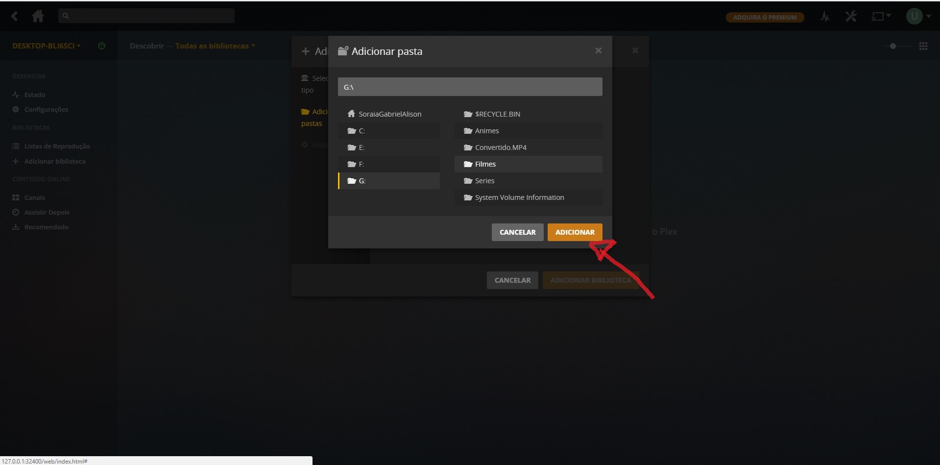Select the SoraiaGabrielAlison home folder
The width and height of the screenshot is (940, 465).
[389, 114]
